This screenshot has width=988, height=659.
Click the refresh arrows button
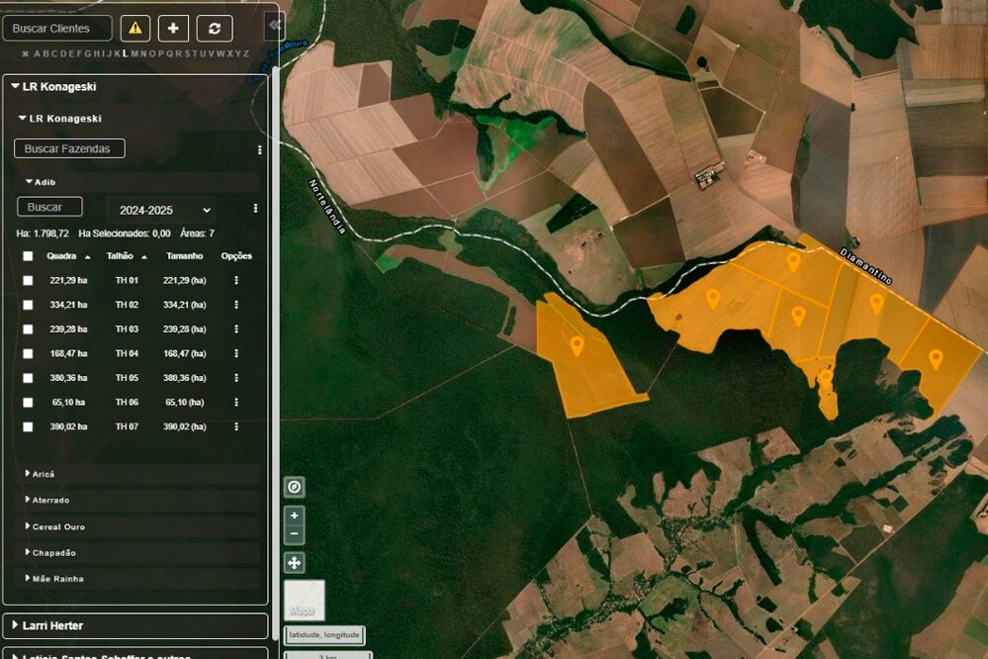(x=215, y=29)
